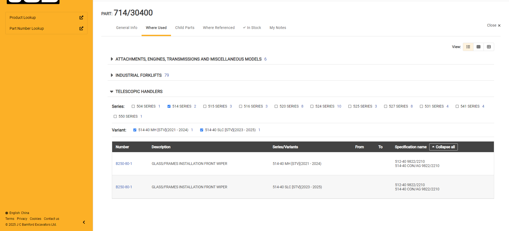
Task: Collapse the sidebar with the chevron arrow
Action: click(x=84, y=222)
